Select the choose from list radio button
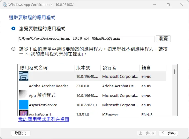The height and width of the screenshot is (139, 189). (13, 49)
